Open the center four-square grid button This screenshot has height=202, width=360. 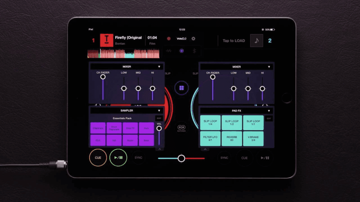pyautogui.click(x=181, y=88)
